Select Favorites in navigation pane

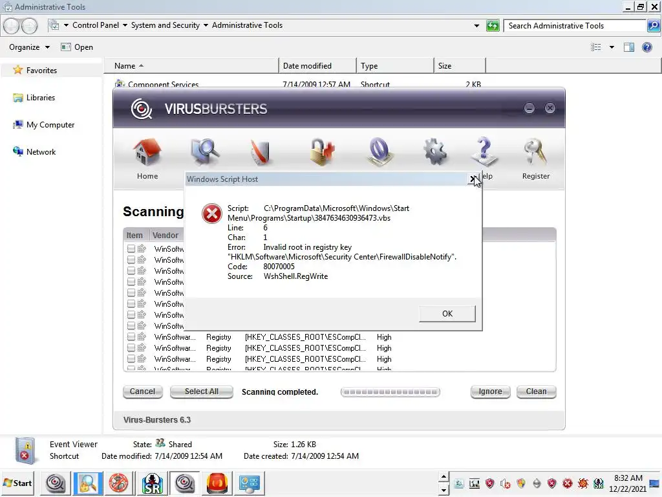click(35, 70)
